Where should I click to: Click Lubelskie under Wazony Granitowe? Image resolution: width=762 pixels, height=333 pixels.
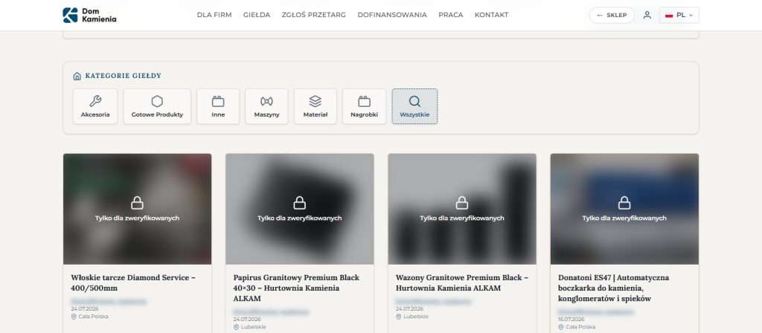(x=415, y=317)
